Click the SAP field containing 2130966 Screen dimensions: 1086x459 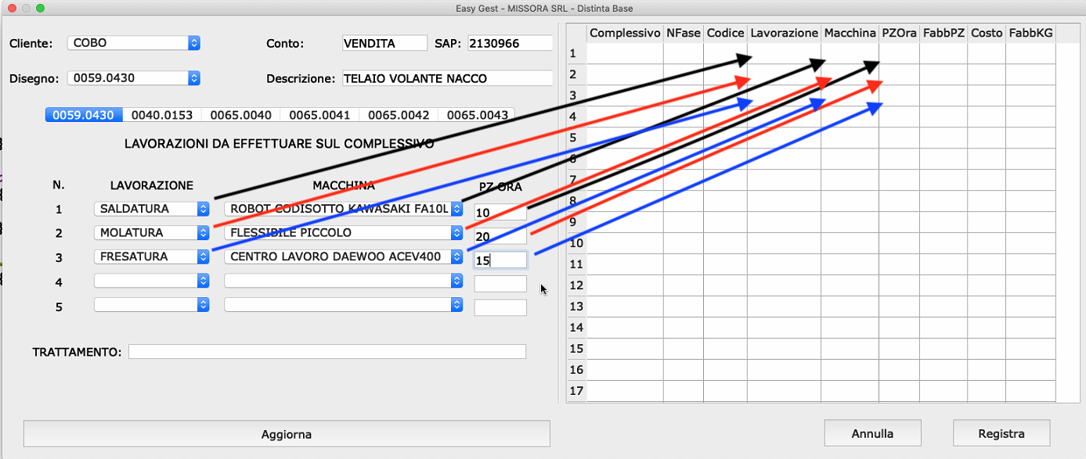pos(509,43)
